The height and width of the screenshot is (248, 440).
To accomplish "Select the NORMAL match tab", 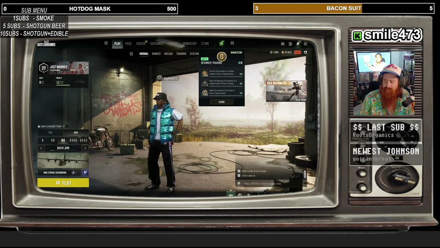I will coord(144,54).
